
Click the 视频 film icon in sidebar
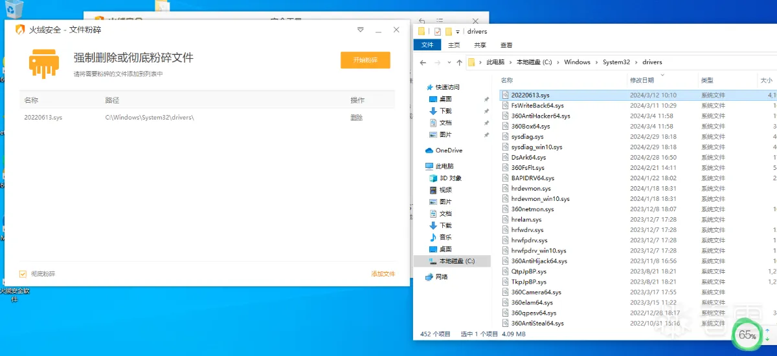click(433, 190)
